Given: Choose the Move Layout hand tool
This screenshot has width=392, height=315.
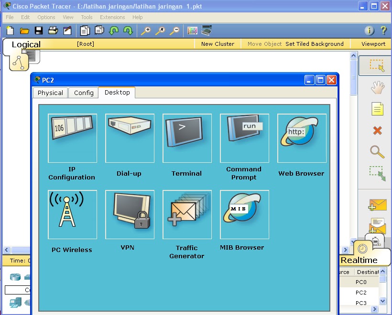Looking at the screenshot, I should point(377,87).
